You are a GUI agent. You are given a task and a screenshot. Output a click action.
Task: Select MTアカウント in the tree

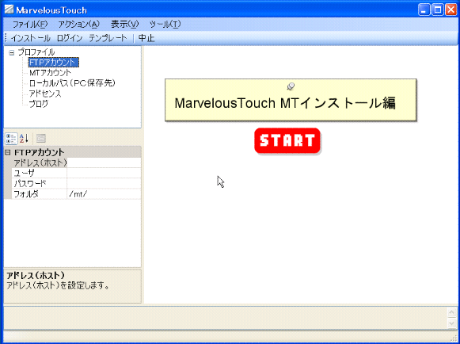coord(50,73)
